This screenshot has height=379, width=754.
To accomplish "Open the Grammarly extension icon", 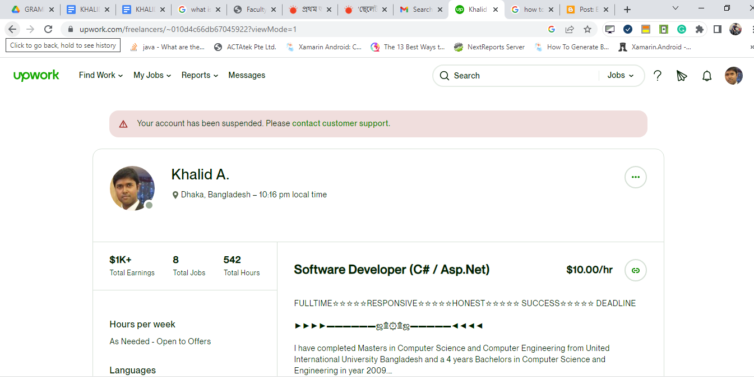I will click(682, 29).
